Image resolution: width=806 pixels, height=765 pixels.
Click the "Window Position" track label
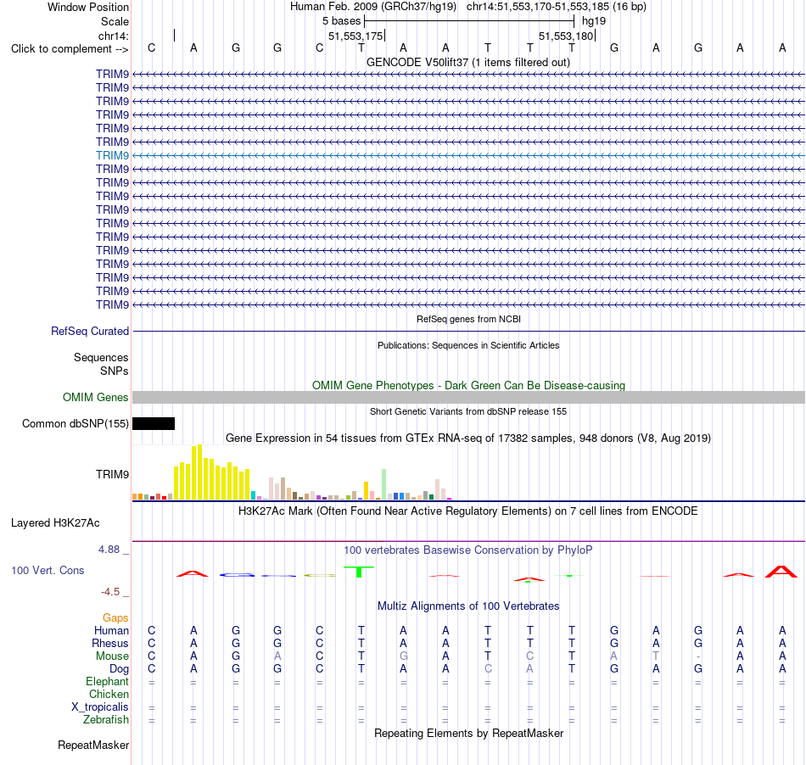click(88, 7)
